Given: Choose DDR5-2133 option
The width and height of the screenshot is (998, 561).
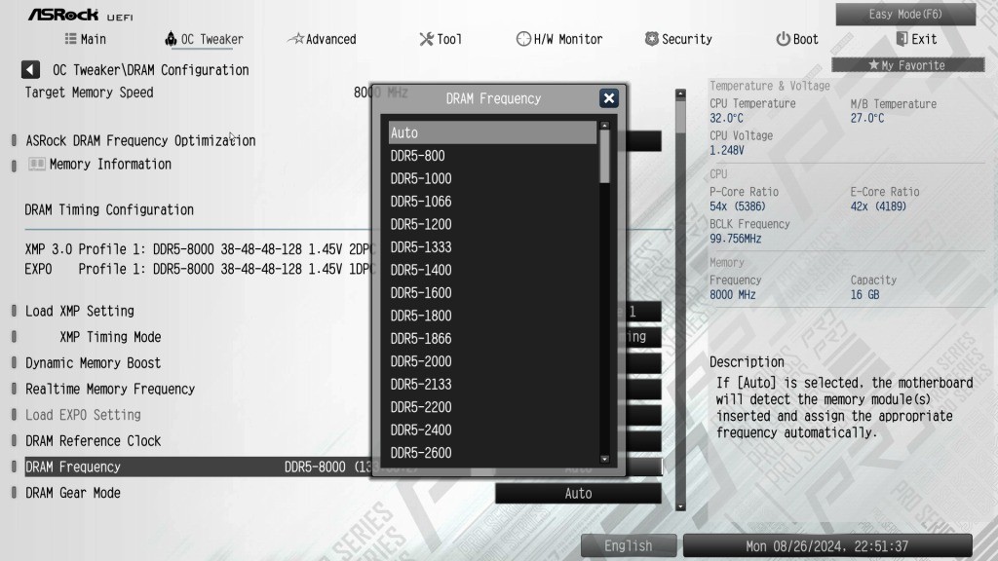Looking at the screenshot, I should click(492, 385).
